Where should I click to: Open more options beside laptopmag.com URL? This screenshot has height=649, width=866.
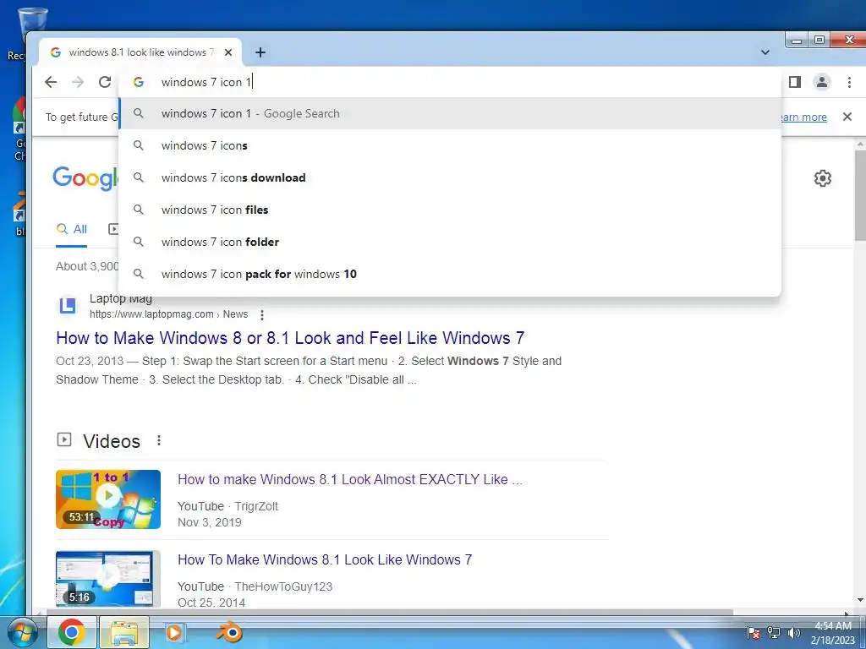(x=262, y=314)
